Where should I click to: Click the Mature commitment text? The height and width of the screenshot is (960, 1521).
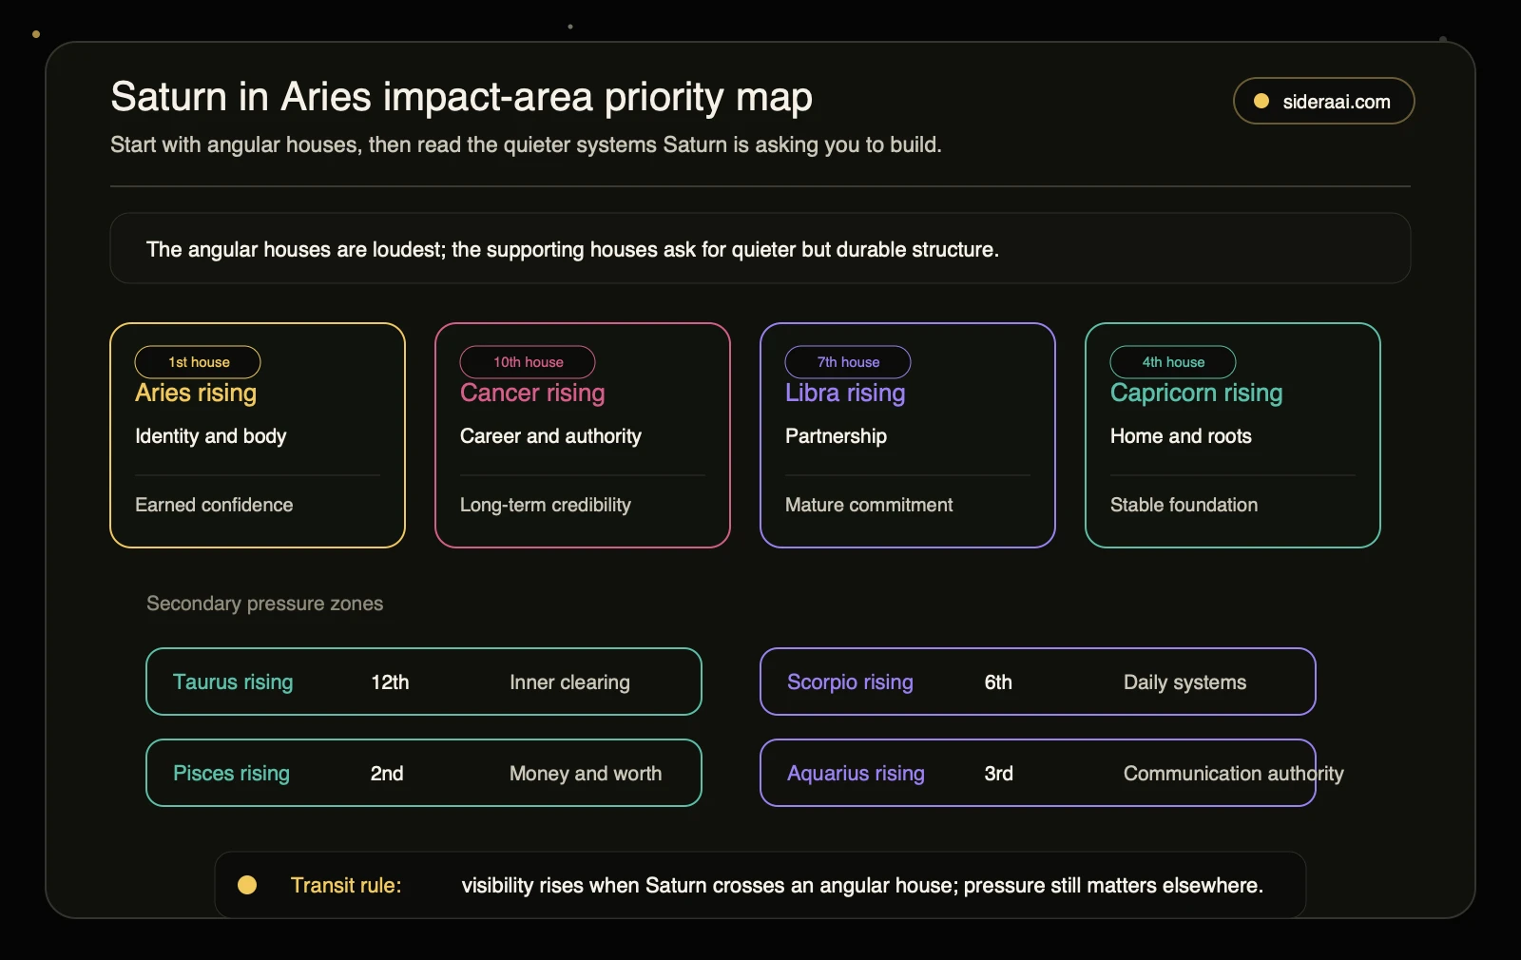pos(869,505)
